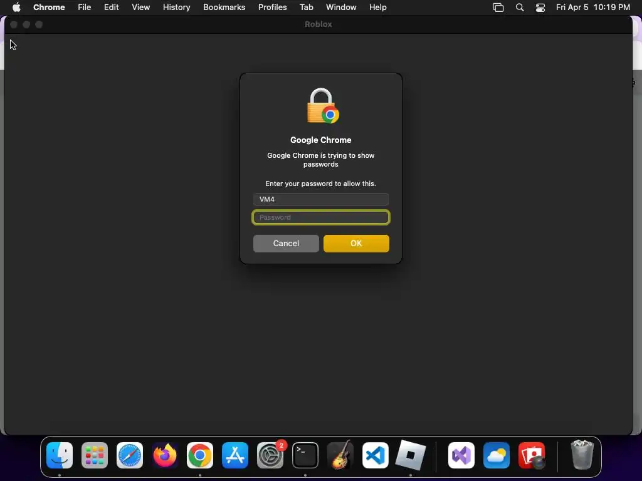642x481 pixels.
Task: Open the Trash in the dock
Action: coord(582,455)
